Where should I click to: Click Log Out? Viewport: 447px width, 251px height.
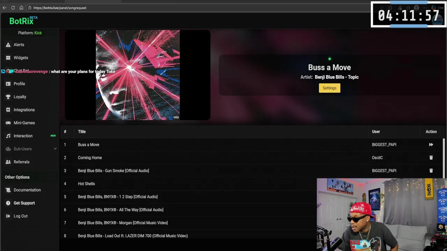coord(21,216)
